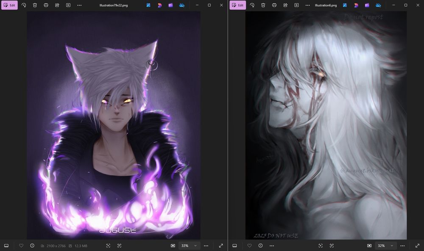Open bottom-bar more options beside 32% zoom
Screen dimensions: 424x251
point(402,245)
